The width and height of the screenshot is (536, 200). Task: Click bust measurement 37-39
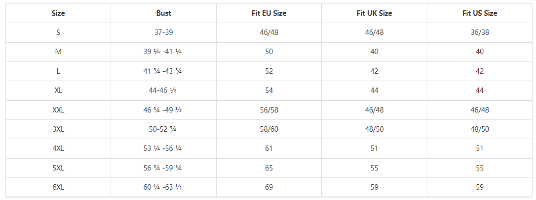[163, 32]
